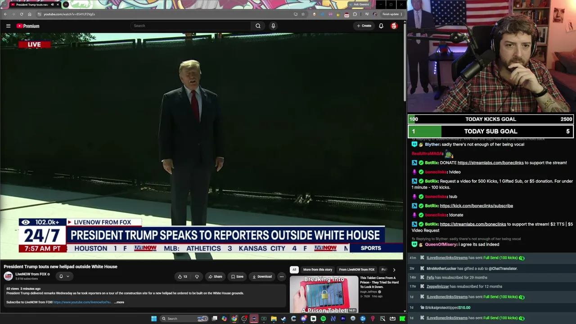Click the live video player
Image resolution: width=576 pixels, height=324 pixels.
click(x=202, y=146)
